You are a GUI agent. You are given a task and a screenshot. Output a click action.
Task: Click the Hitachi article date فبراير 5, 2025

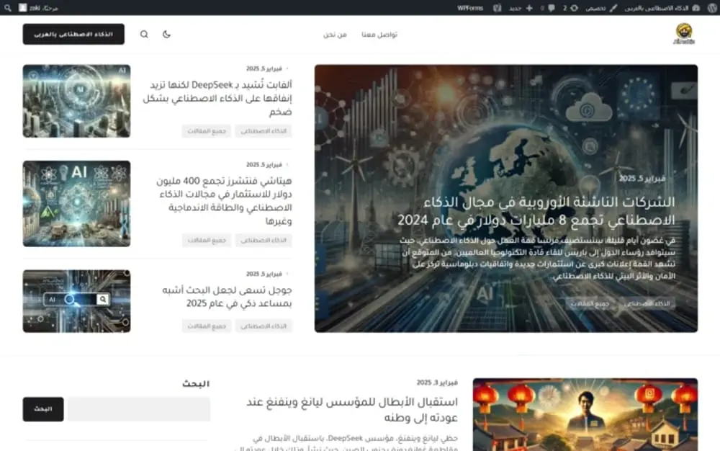(264, 165)
